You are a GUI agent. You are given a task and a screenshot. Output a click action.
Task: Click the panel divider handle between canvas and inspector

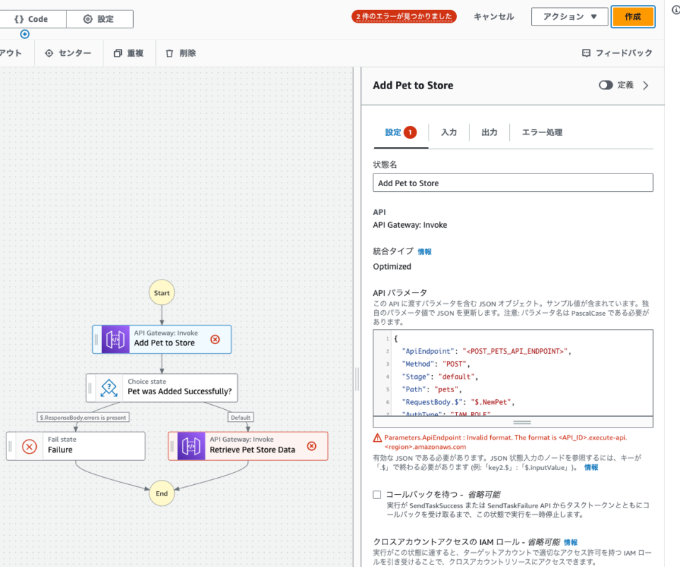tap(357, 379)
